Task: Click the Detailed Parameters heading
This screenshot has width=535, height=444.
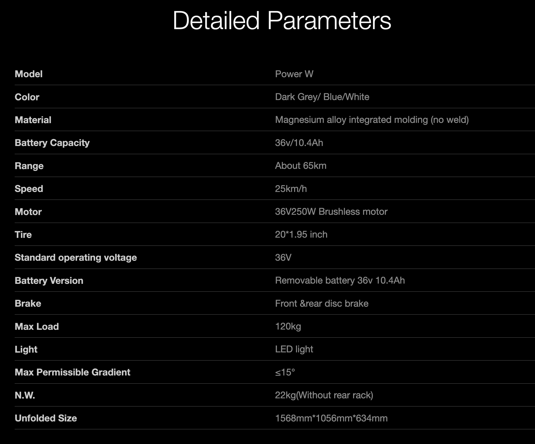Action: point(282,20)
